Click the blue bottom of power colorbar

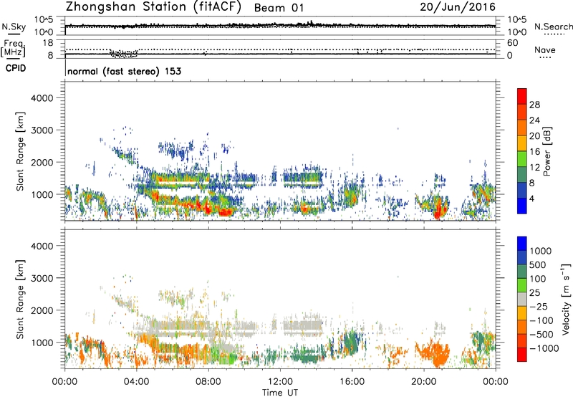522,206
